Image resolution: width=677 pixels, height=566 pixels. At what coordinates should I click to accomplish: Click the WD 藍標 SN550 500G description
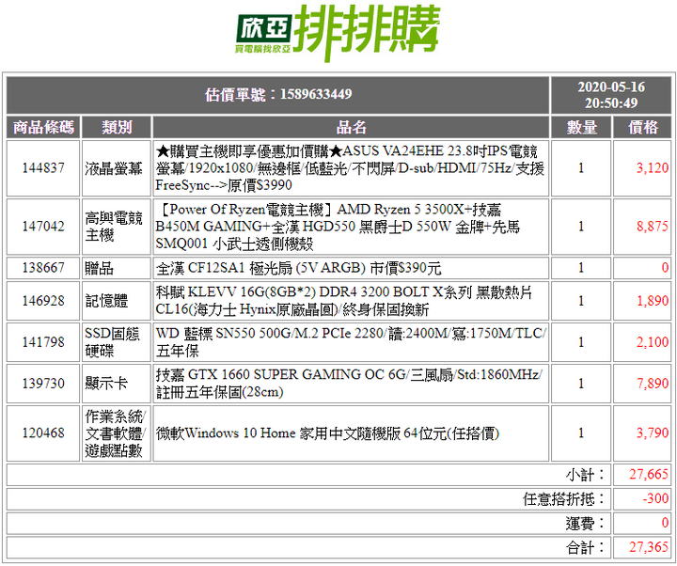tap(351, 342)
